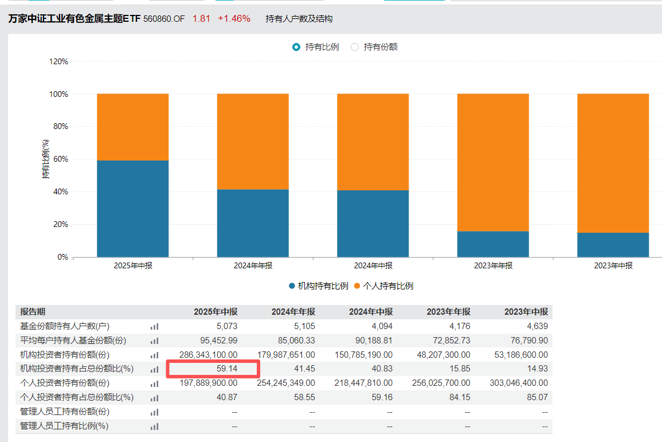662x442 pixels.
Task: Click the 2024年年报 column header
Action: 293,312
